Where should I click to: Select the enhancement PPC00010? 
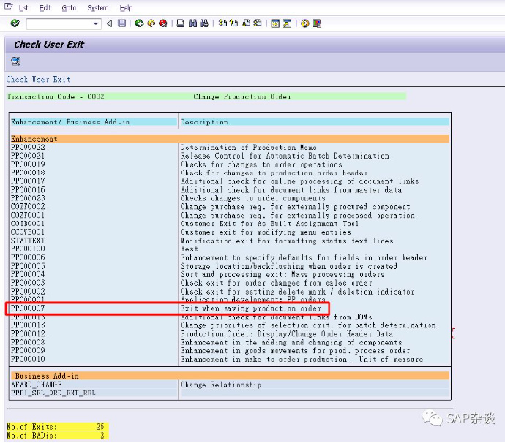[x=28, y=359]
